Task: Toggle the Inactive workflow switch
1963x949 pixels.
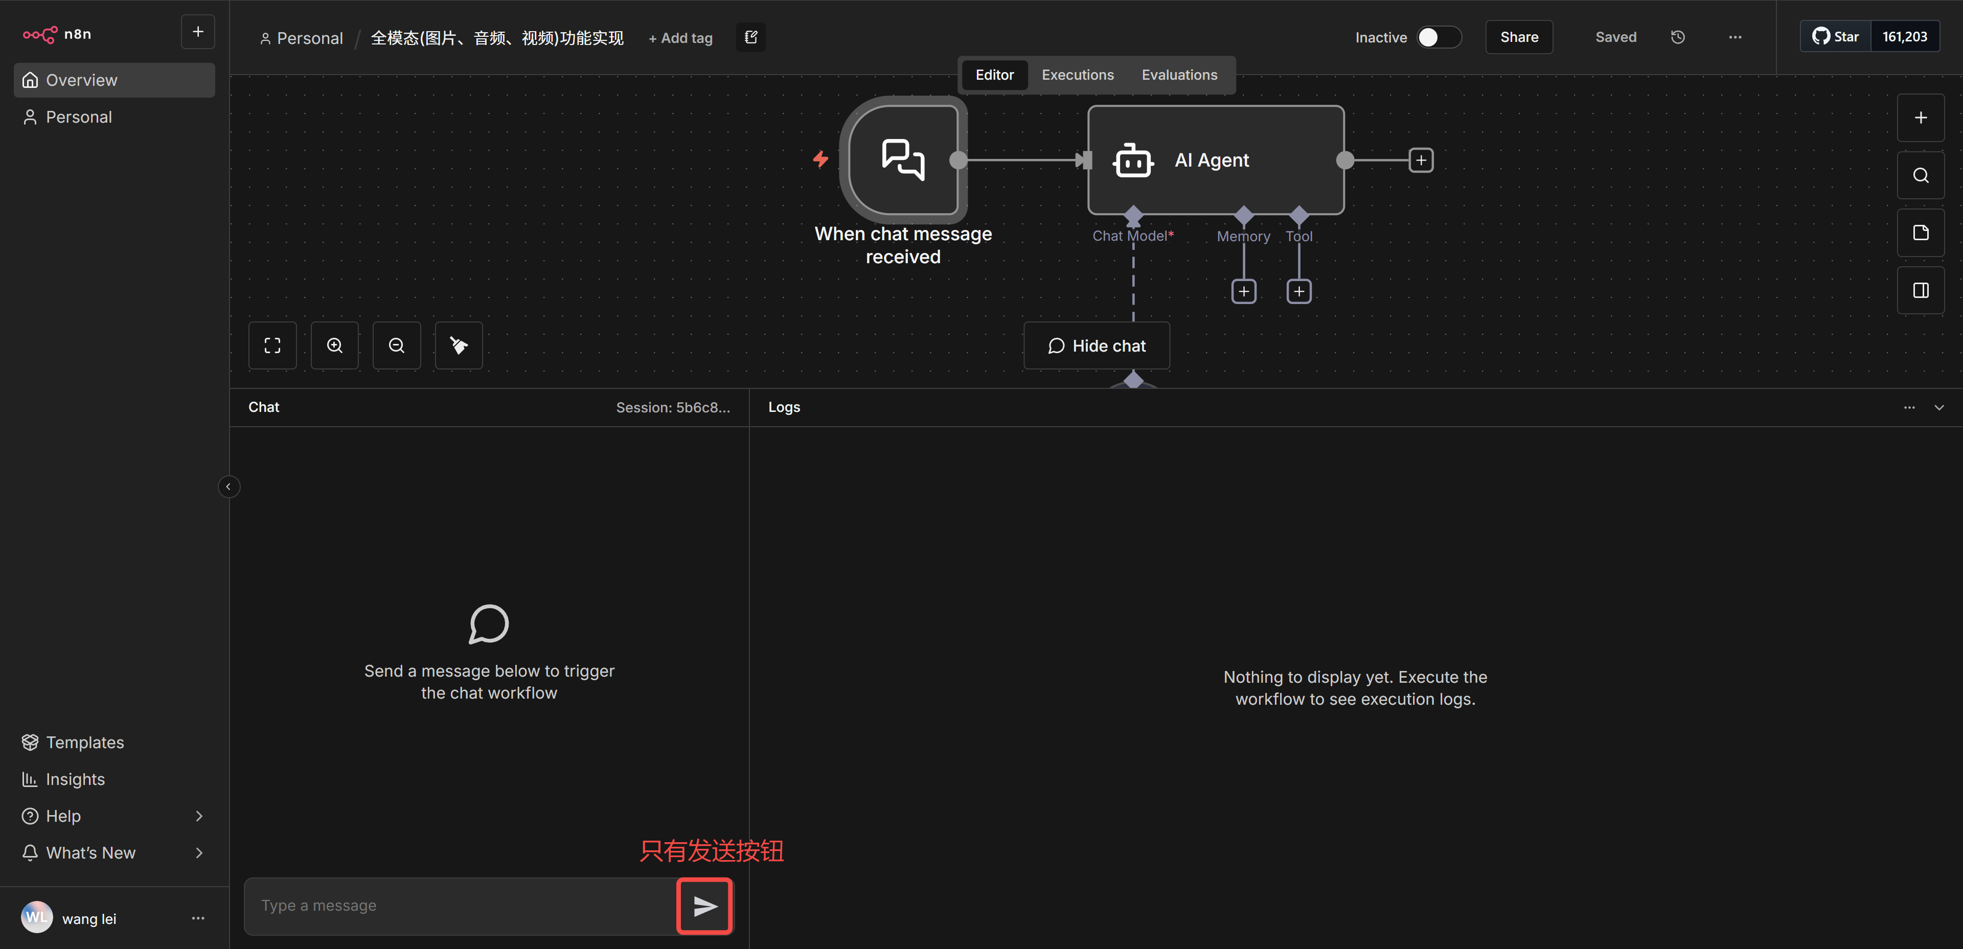Action: pyautogui.click(x=1438, y=37)
